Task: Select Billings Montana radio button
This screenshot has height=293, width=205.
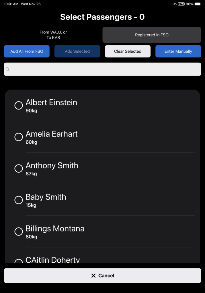Action: point(19,231)
